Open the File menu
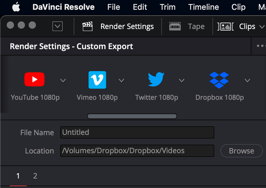This screenshot has width=266, height=188. tap(114, 7)
